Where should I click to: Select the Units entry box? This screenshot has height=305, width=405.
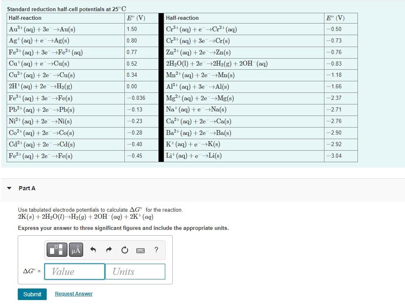pyautogui.click(x=135, y=272)
